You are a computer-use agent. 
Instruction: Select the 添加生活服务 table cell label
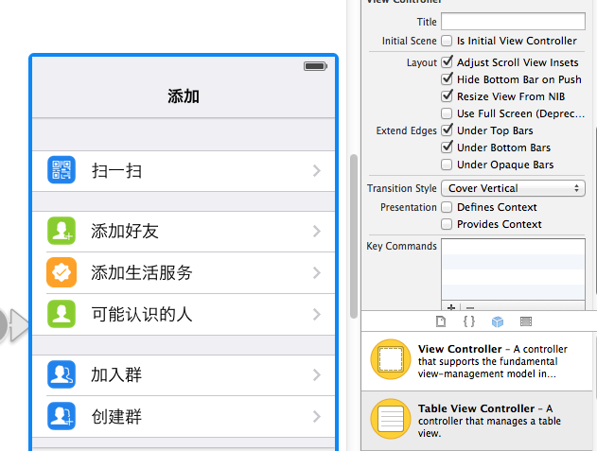point(142,272)
